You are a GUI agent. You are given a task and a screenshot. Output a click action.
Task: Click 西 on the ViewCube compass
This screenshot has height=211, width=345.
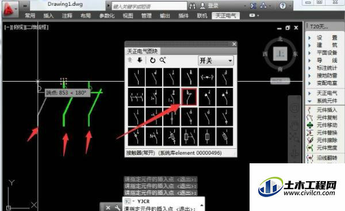tap(265, 53)
